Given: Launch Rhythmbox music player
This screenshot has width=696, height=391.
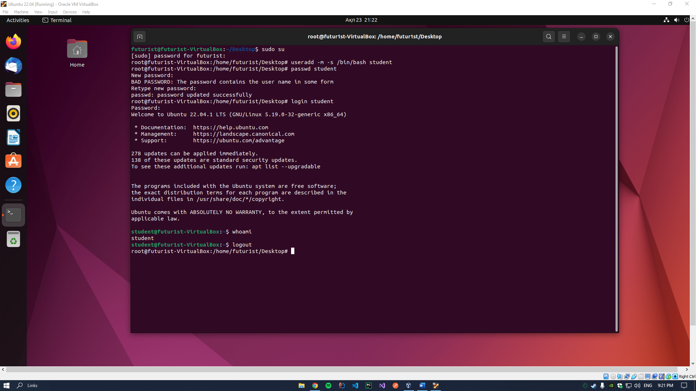Looking at the screenshot, I should (x=13, y=113).
